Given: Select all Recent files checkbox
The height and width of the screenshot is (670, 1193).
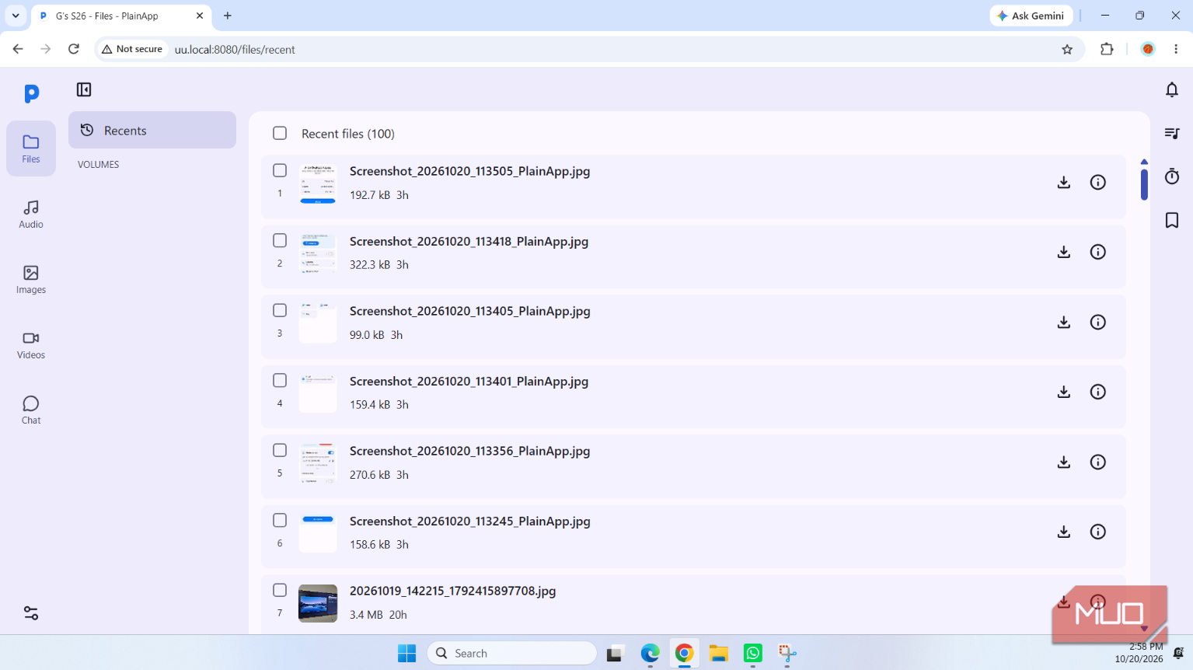Looking at the screenshot, I should click(x=280, y=133).
